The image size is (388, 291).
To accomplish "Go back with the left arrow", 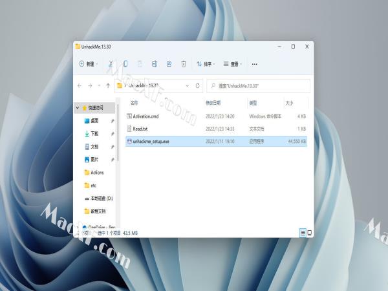I will (80, 86).
